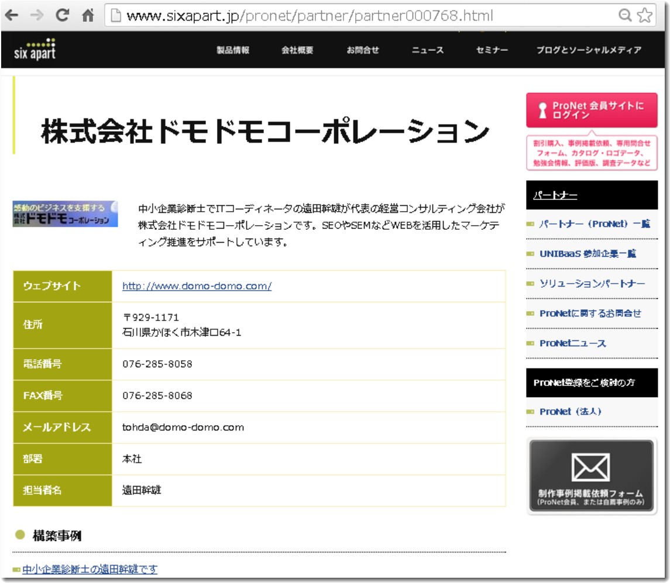Click the pink member benefits description box

click(592, 153)
